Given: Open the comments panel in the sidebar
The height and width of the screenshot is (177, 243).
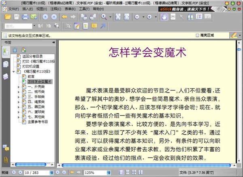Looking at the screenshot, I should pos(6,147).
